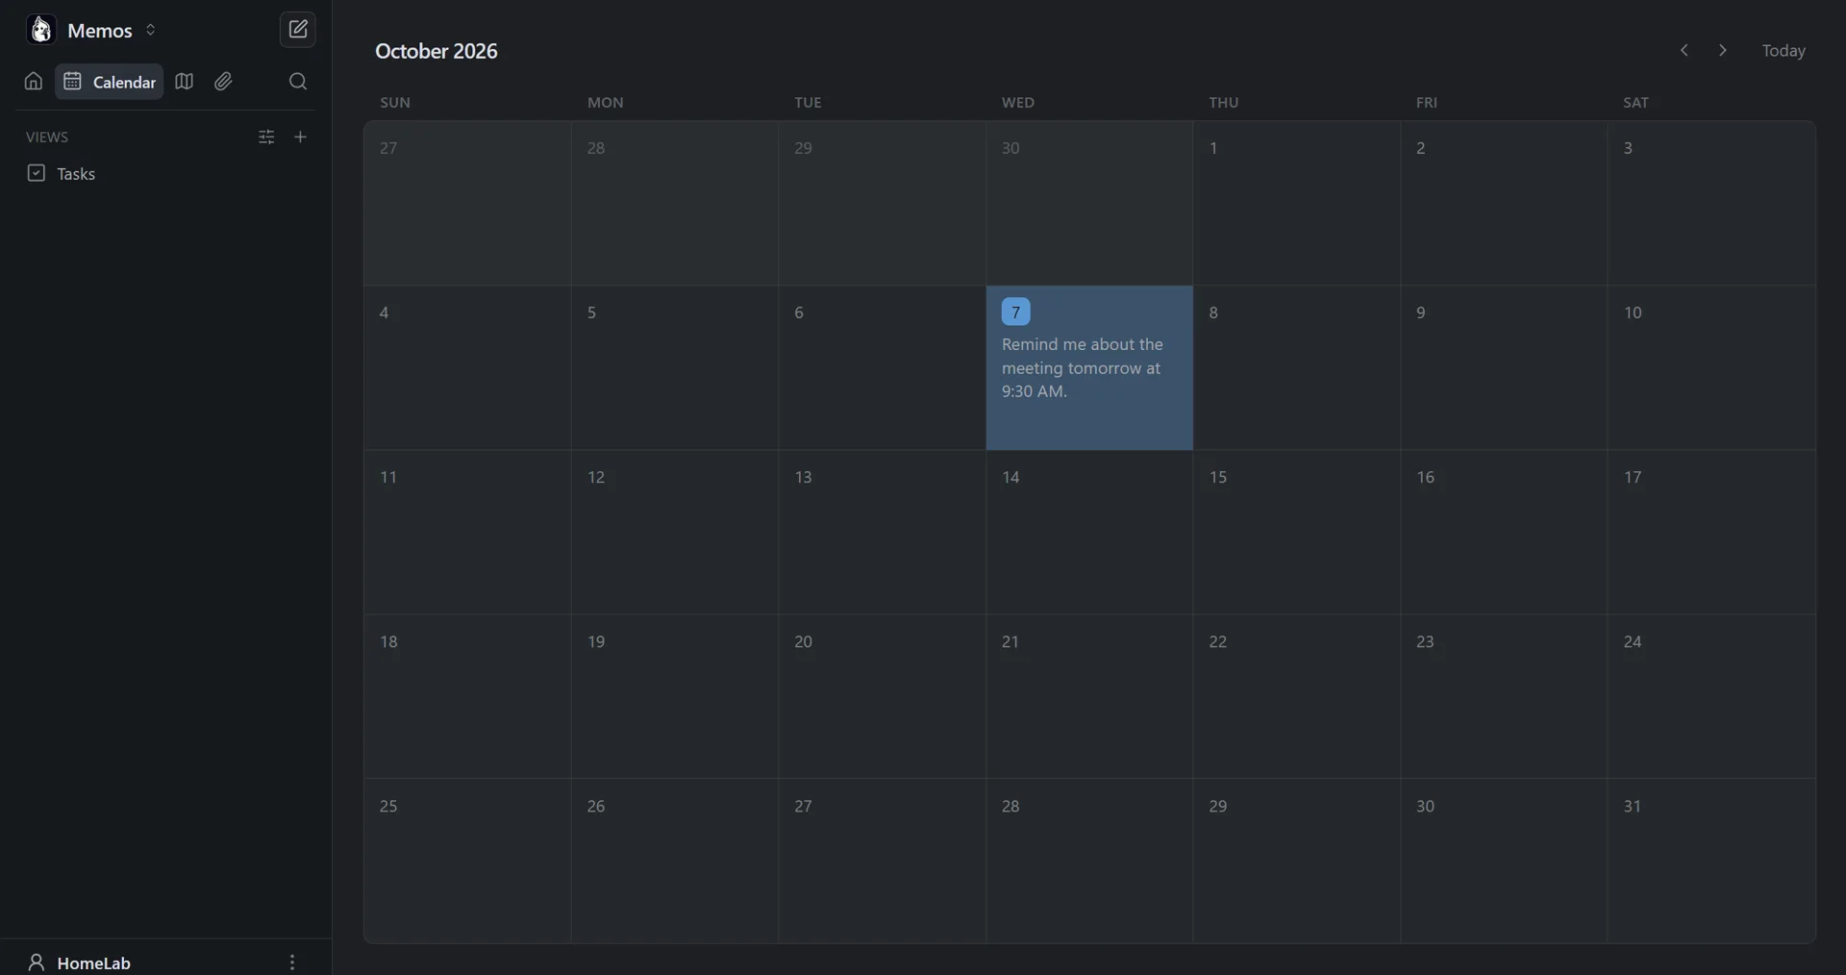The height and width of the screenshot is (975, 1846).
Task: Select October 1 on the calendar
Action: tap(1296, 203)
